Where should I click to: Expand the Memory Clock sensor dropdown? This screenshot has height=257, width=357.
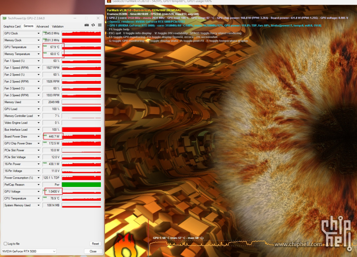[x=39, y=40]
